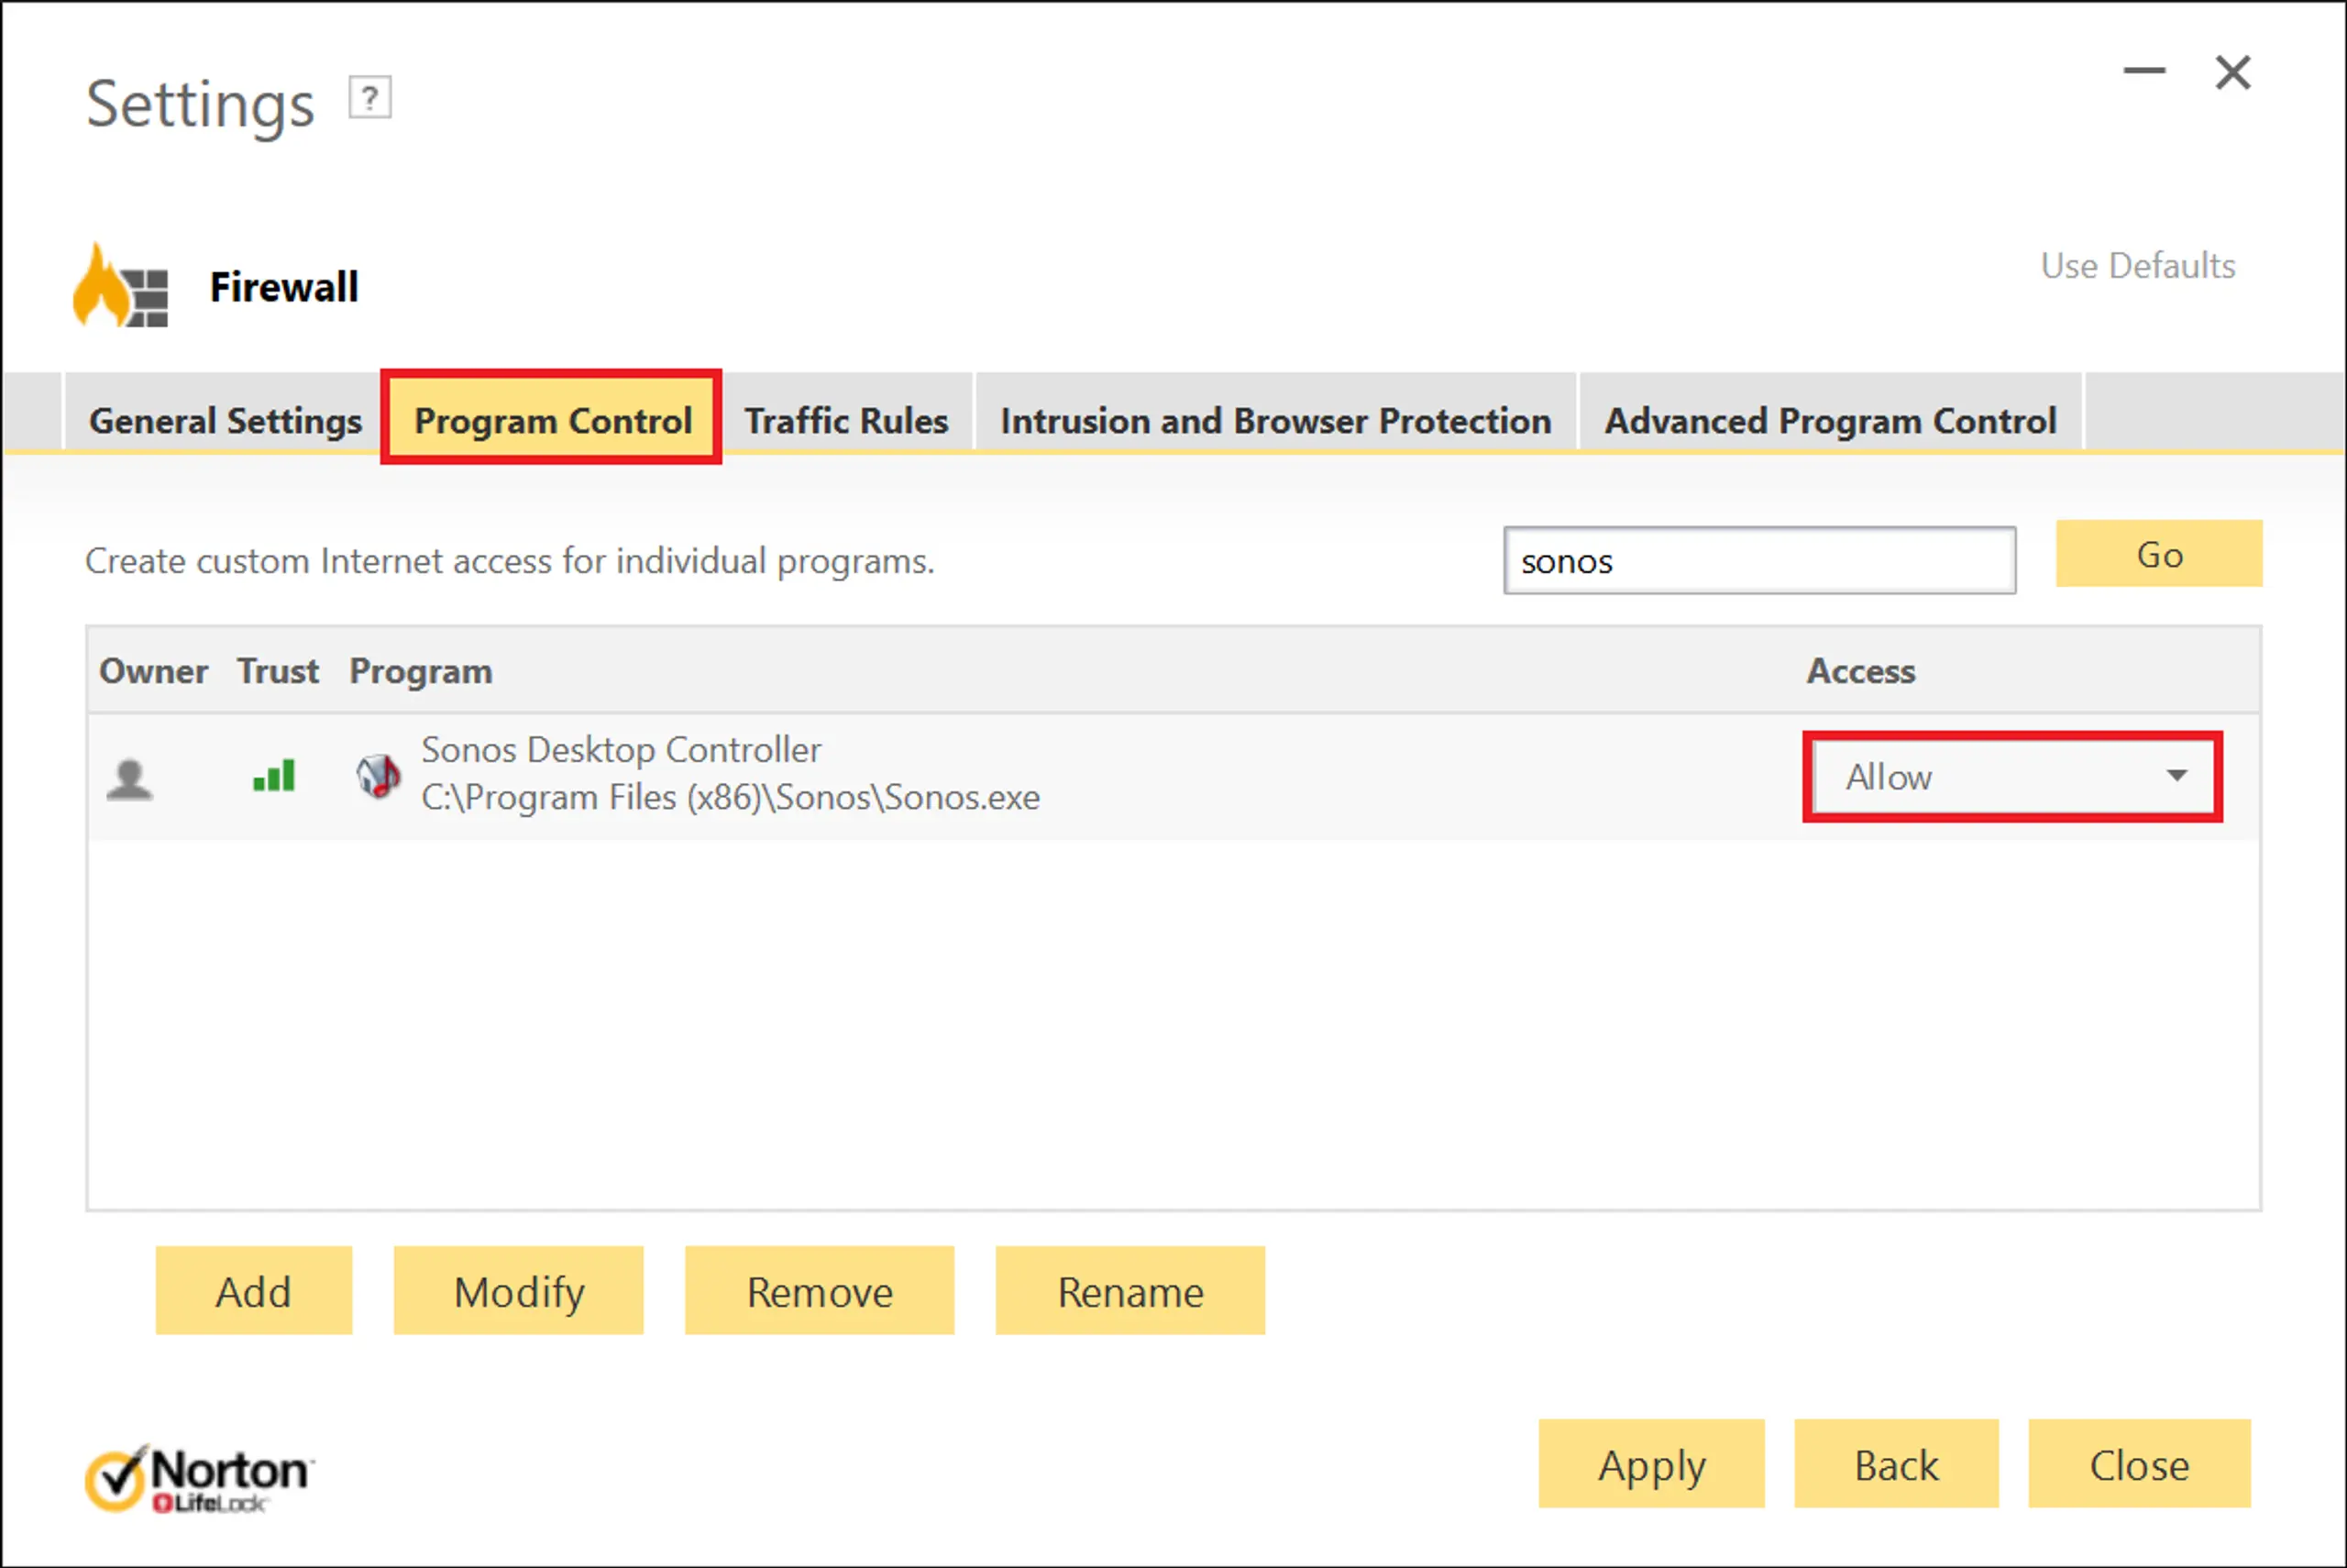Image resolution: width=2347 pixels, height=1568 pixels.
Task: Click the Norton LifeLock logo
Action: coord(199,1479)
